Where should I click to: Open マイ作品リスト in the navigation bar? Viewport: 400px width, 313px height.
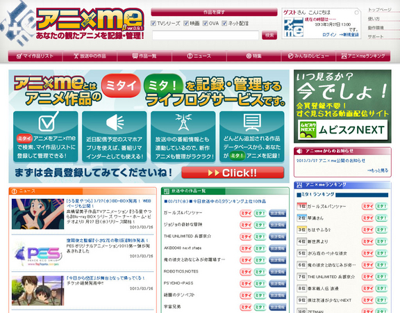pos(35,56)
